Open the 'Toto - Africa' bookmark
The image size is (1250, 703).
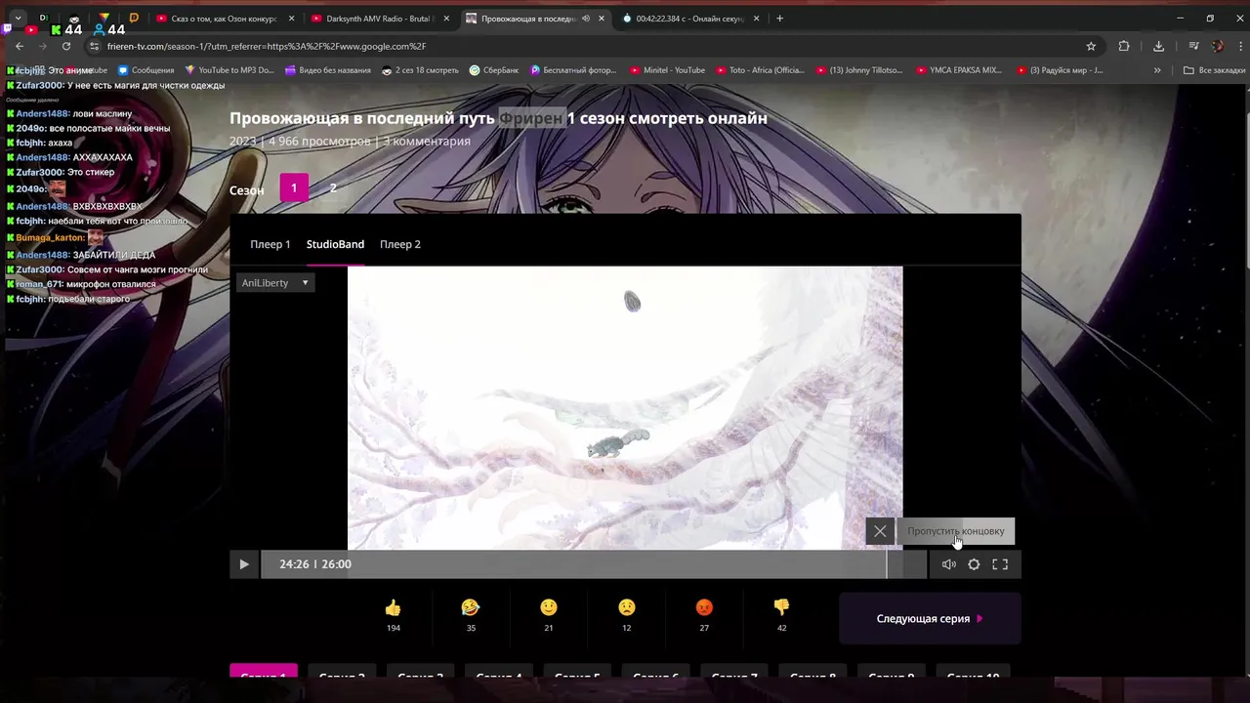click(x=760, y=70)
